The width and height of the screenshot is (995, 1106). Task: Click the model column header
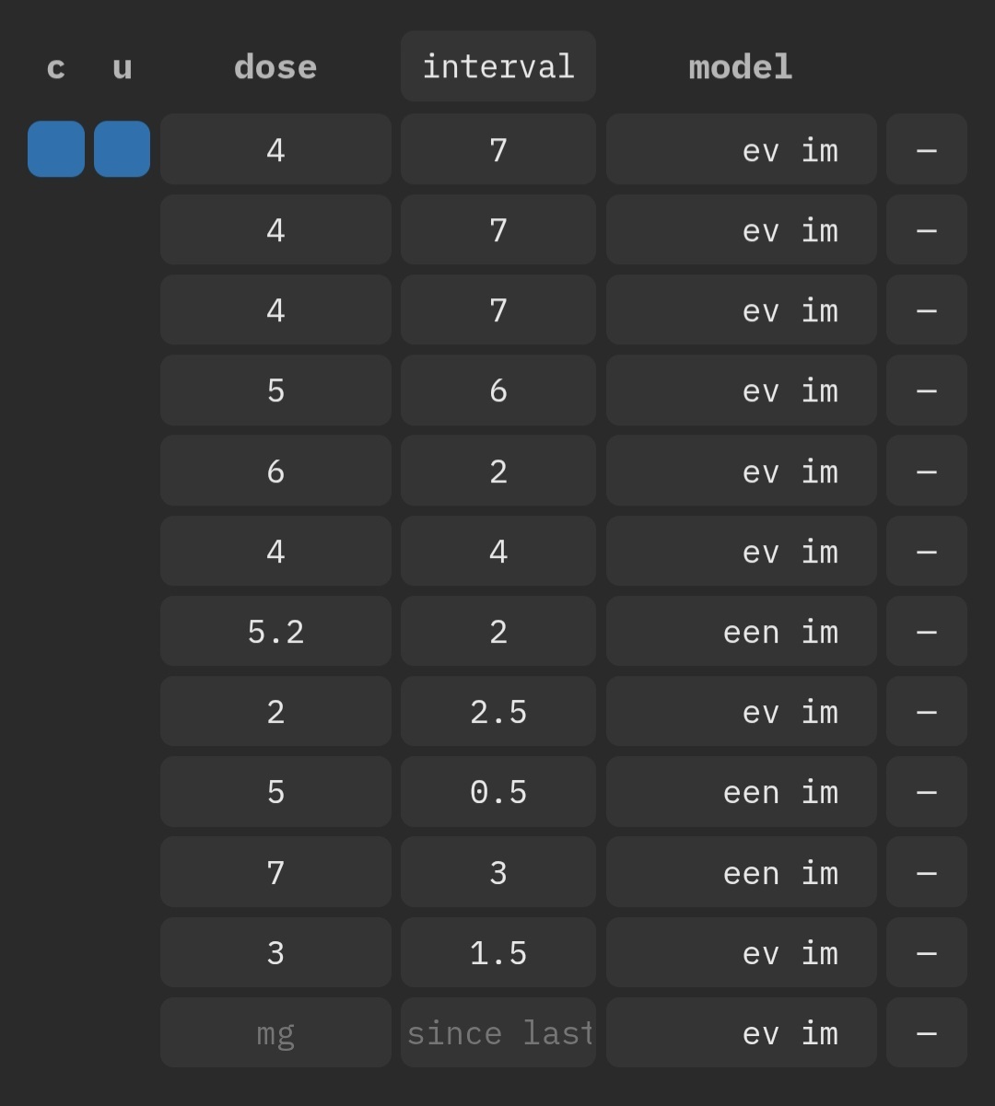pos(740,67)
